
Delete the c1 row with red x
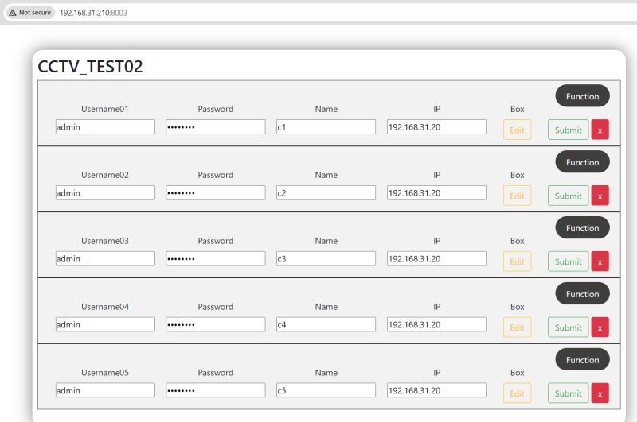(x=600, y=130)
